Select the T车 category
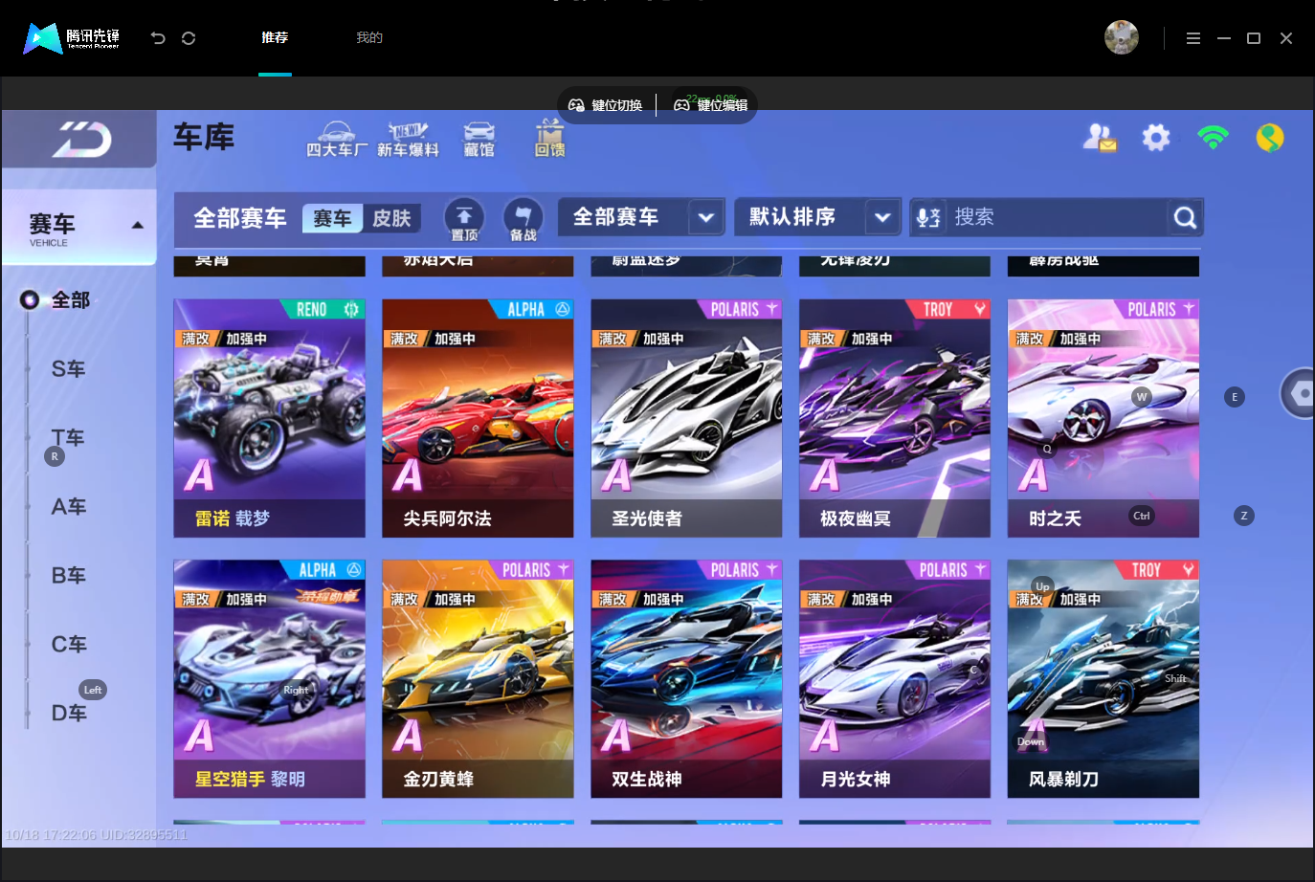 (68, 438)
